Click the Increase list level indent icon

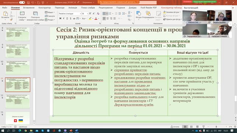[x=119, y=14]
